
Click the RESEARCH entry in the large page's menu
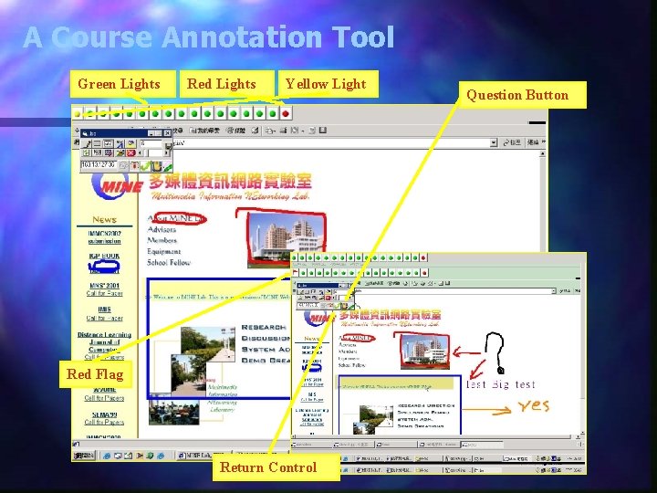pyautogui.click(x=264, y=327)
